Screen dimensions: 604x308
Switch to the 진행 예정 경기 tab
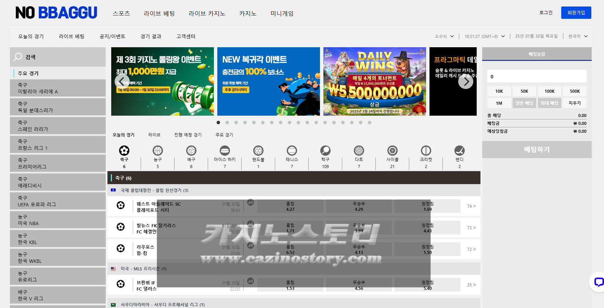188,135
